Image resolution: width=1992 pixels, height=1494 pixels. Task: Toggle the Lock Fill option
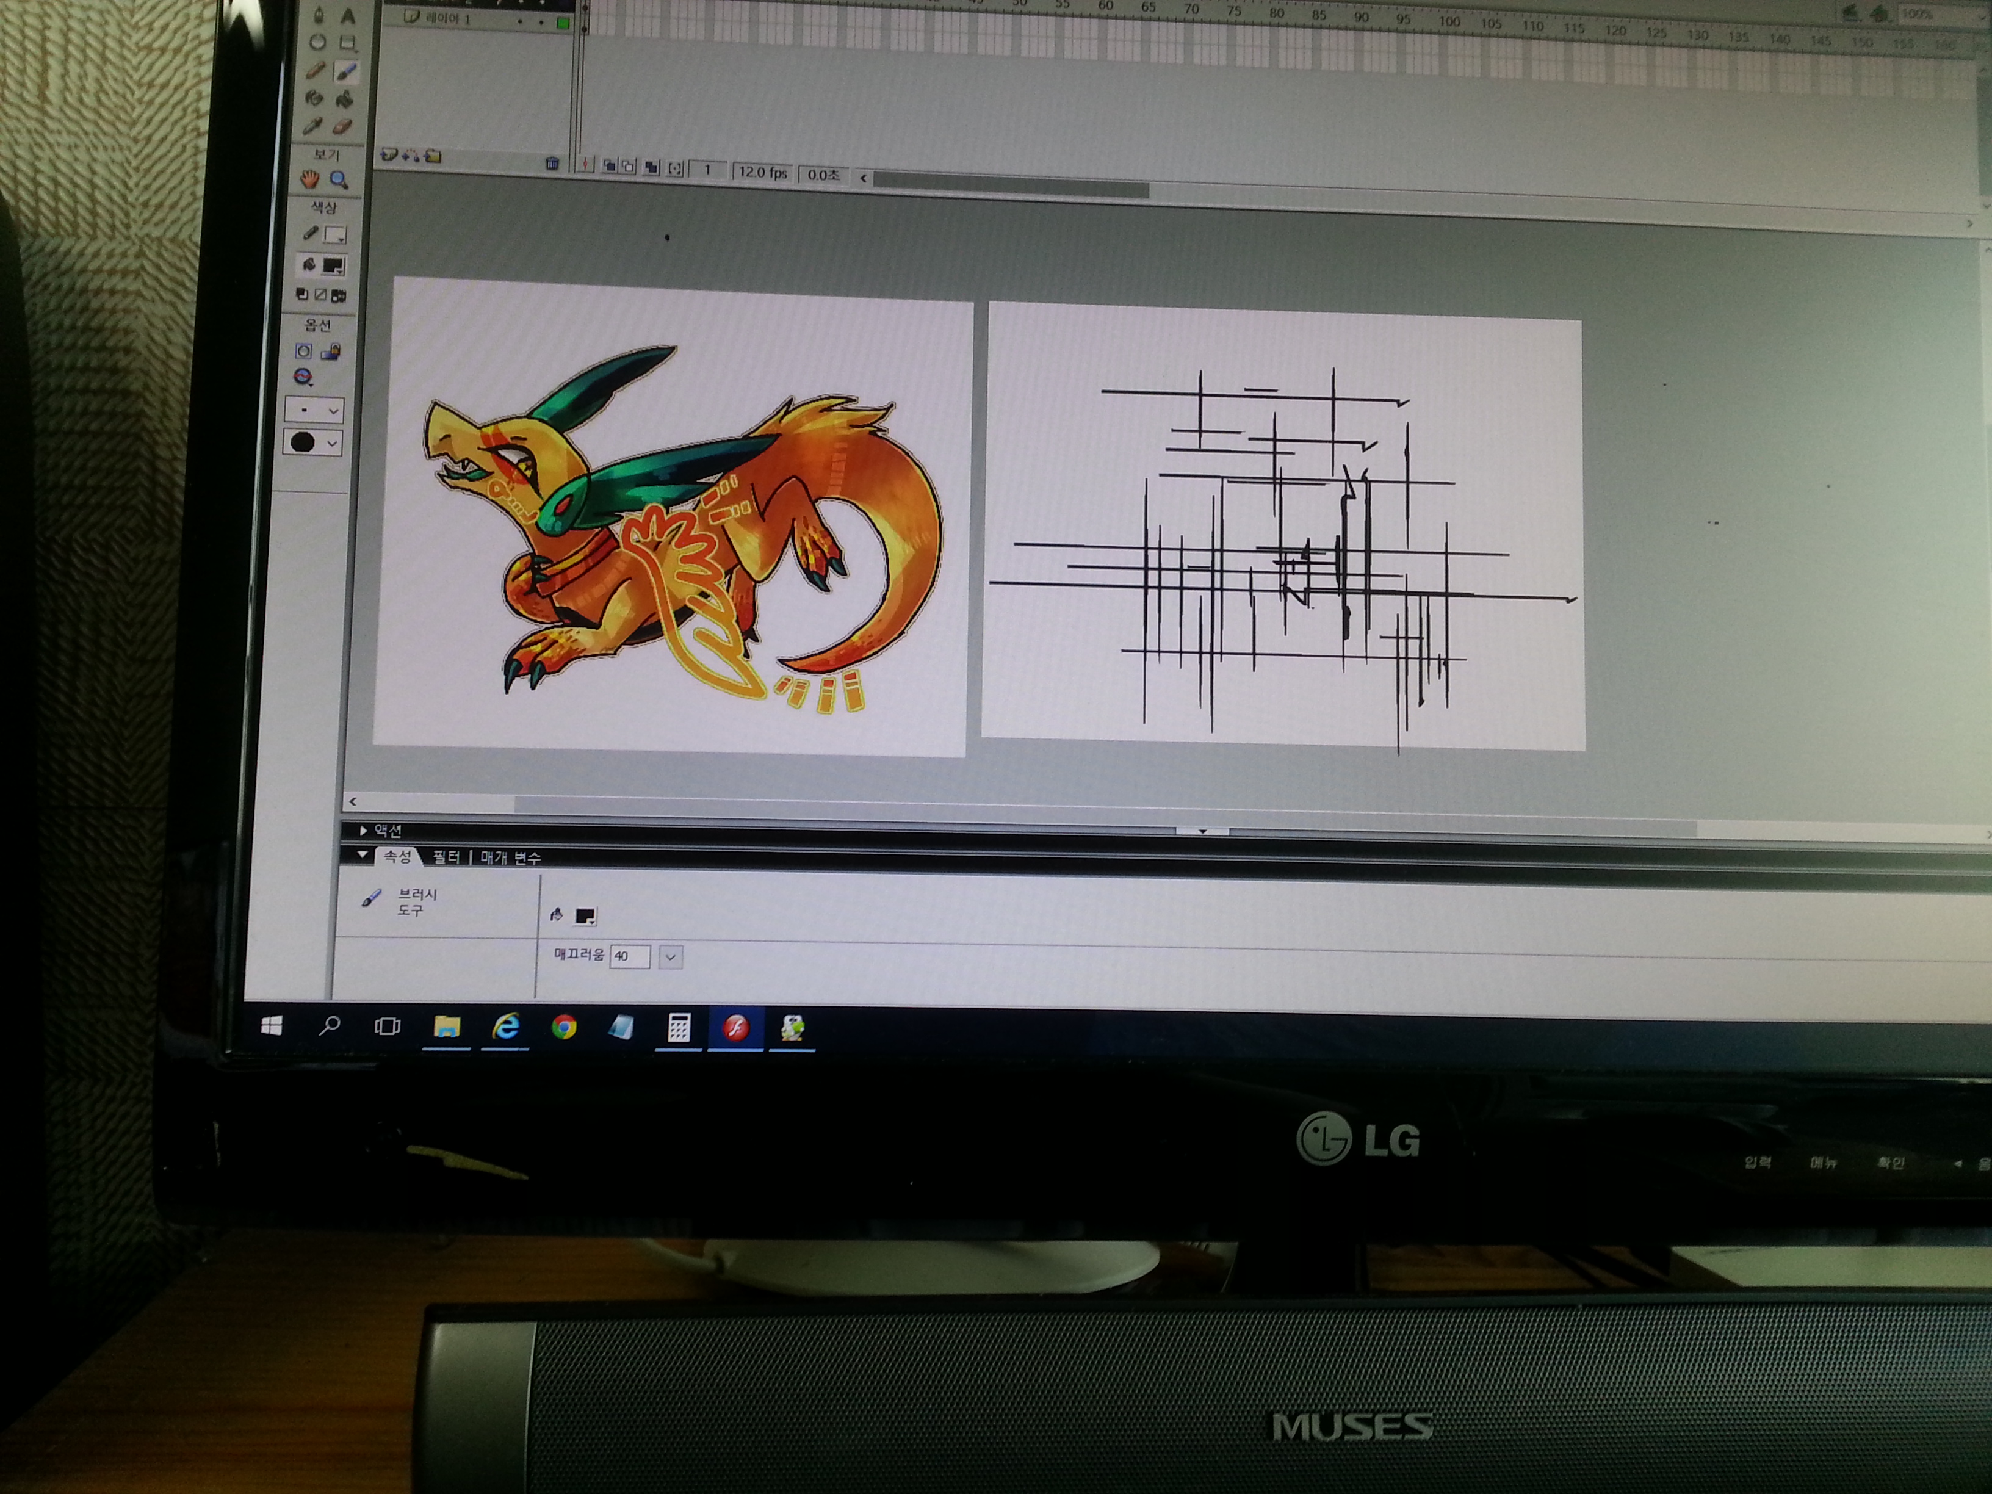pos(331,351)
